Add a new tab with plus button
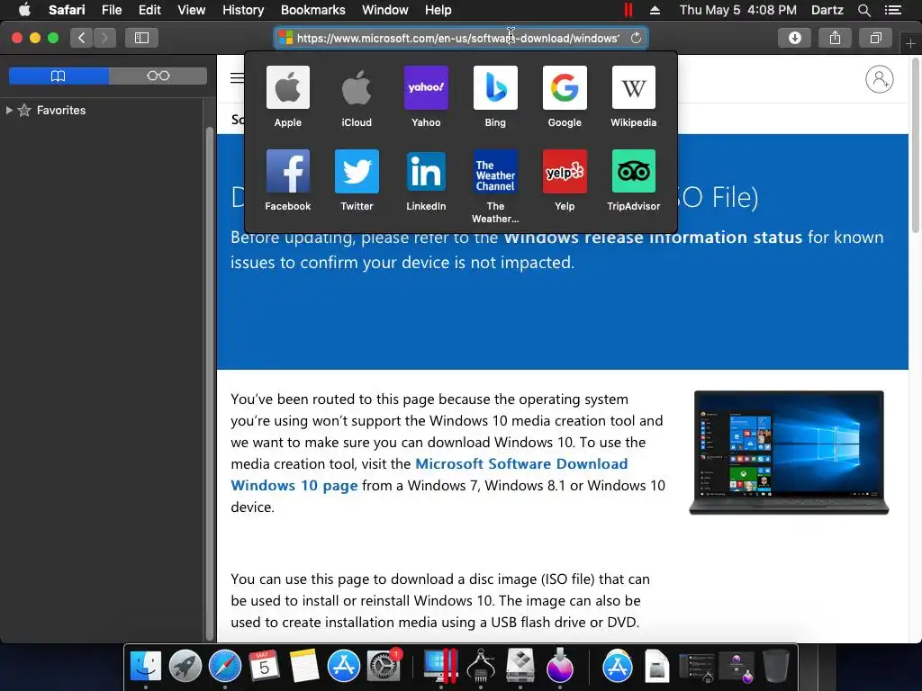Viewport: 922px width, 691px height. pos(910,44)
